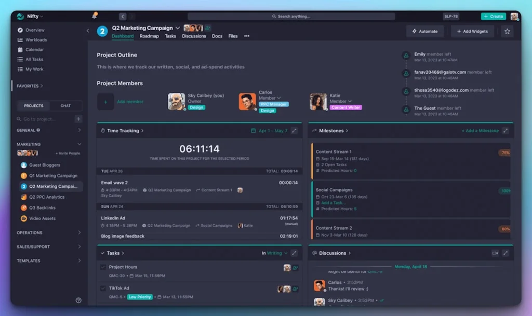Image resolution: width=532 pixels, height=316 pixels.
Task: Click the help question mark icon
Action: 78,300
